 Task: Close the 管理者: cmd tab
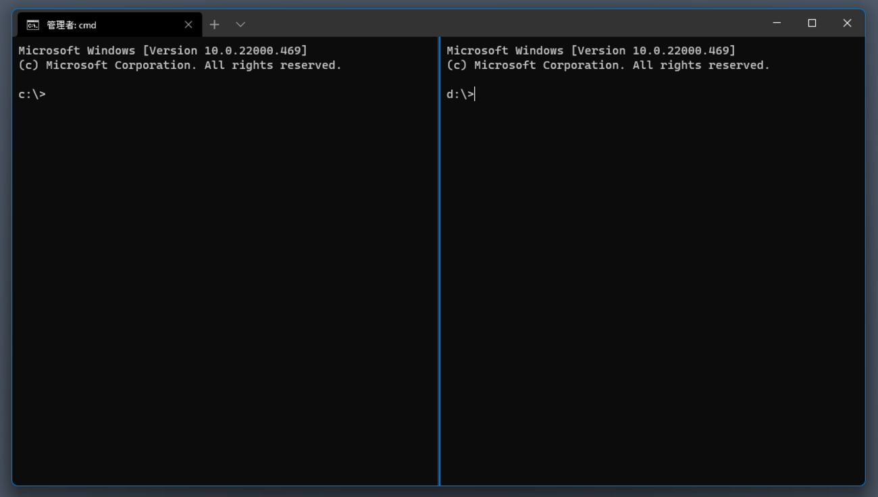188,25
